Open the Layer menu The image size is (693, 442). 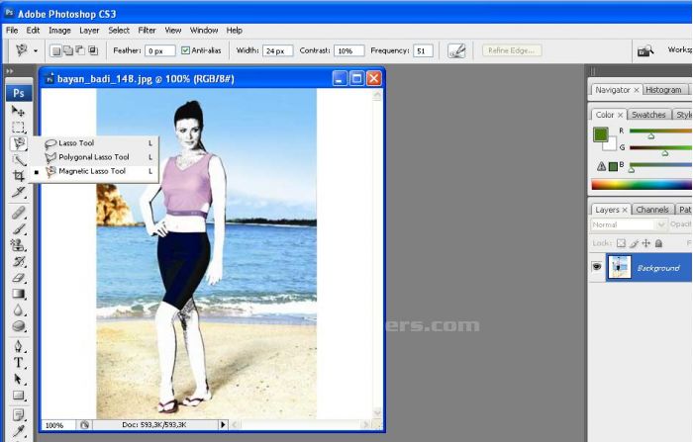[x=89, y=31]
